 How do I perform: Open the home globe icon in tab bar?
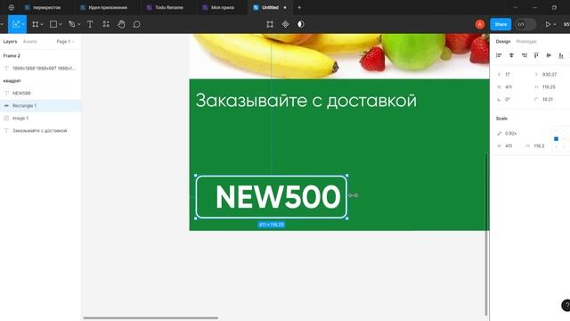click(x=12, y=7)
